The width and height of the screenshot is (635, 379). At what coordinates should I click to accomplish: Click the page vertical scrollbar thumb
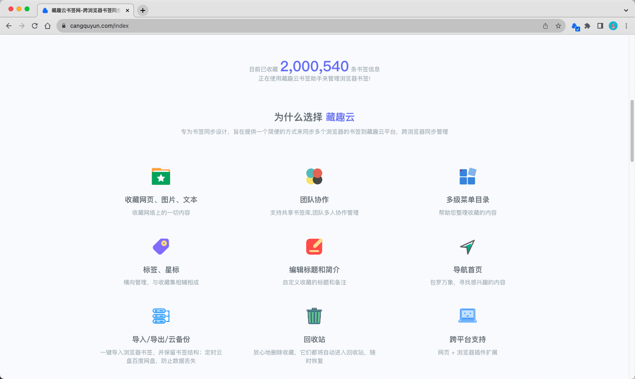tap(632, 131)
